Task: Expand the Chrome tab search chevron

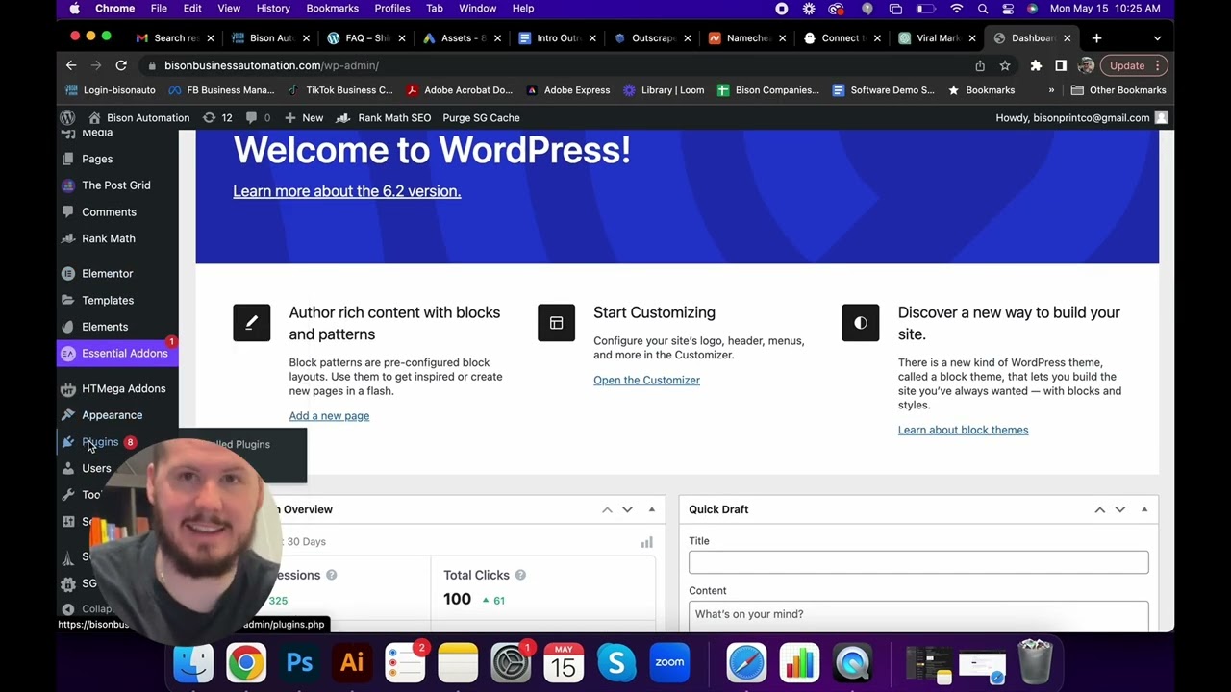Action: point(1157,38)
